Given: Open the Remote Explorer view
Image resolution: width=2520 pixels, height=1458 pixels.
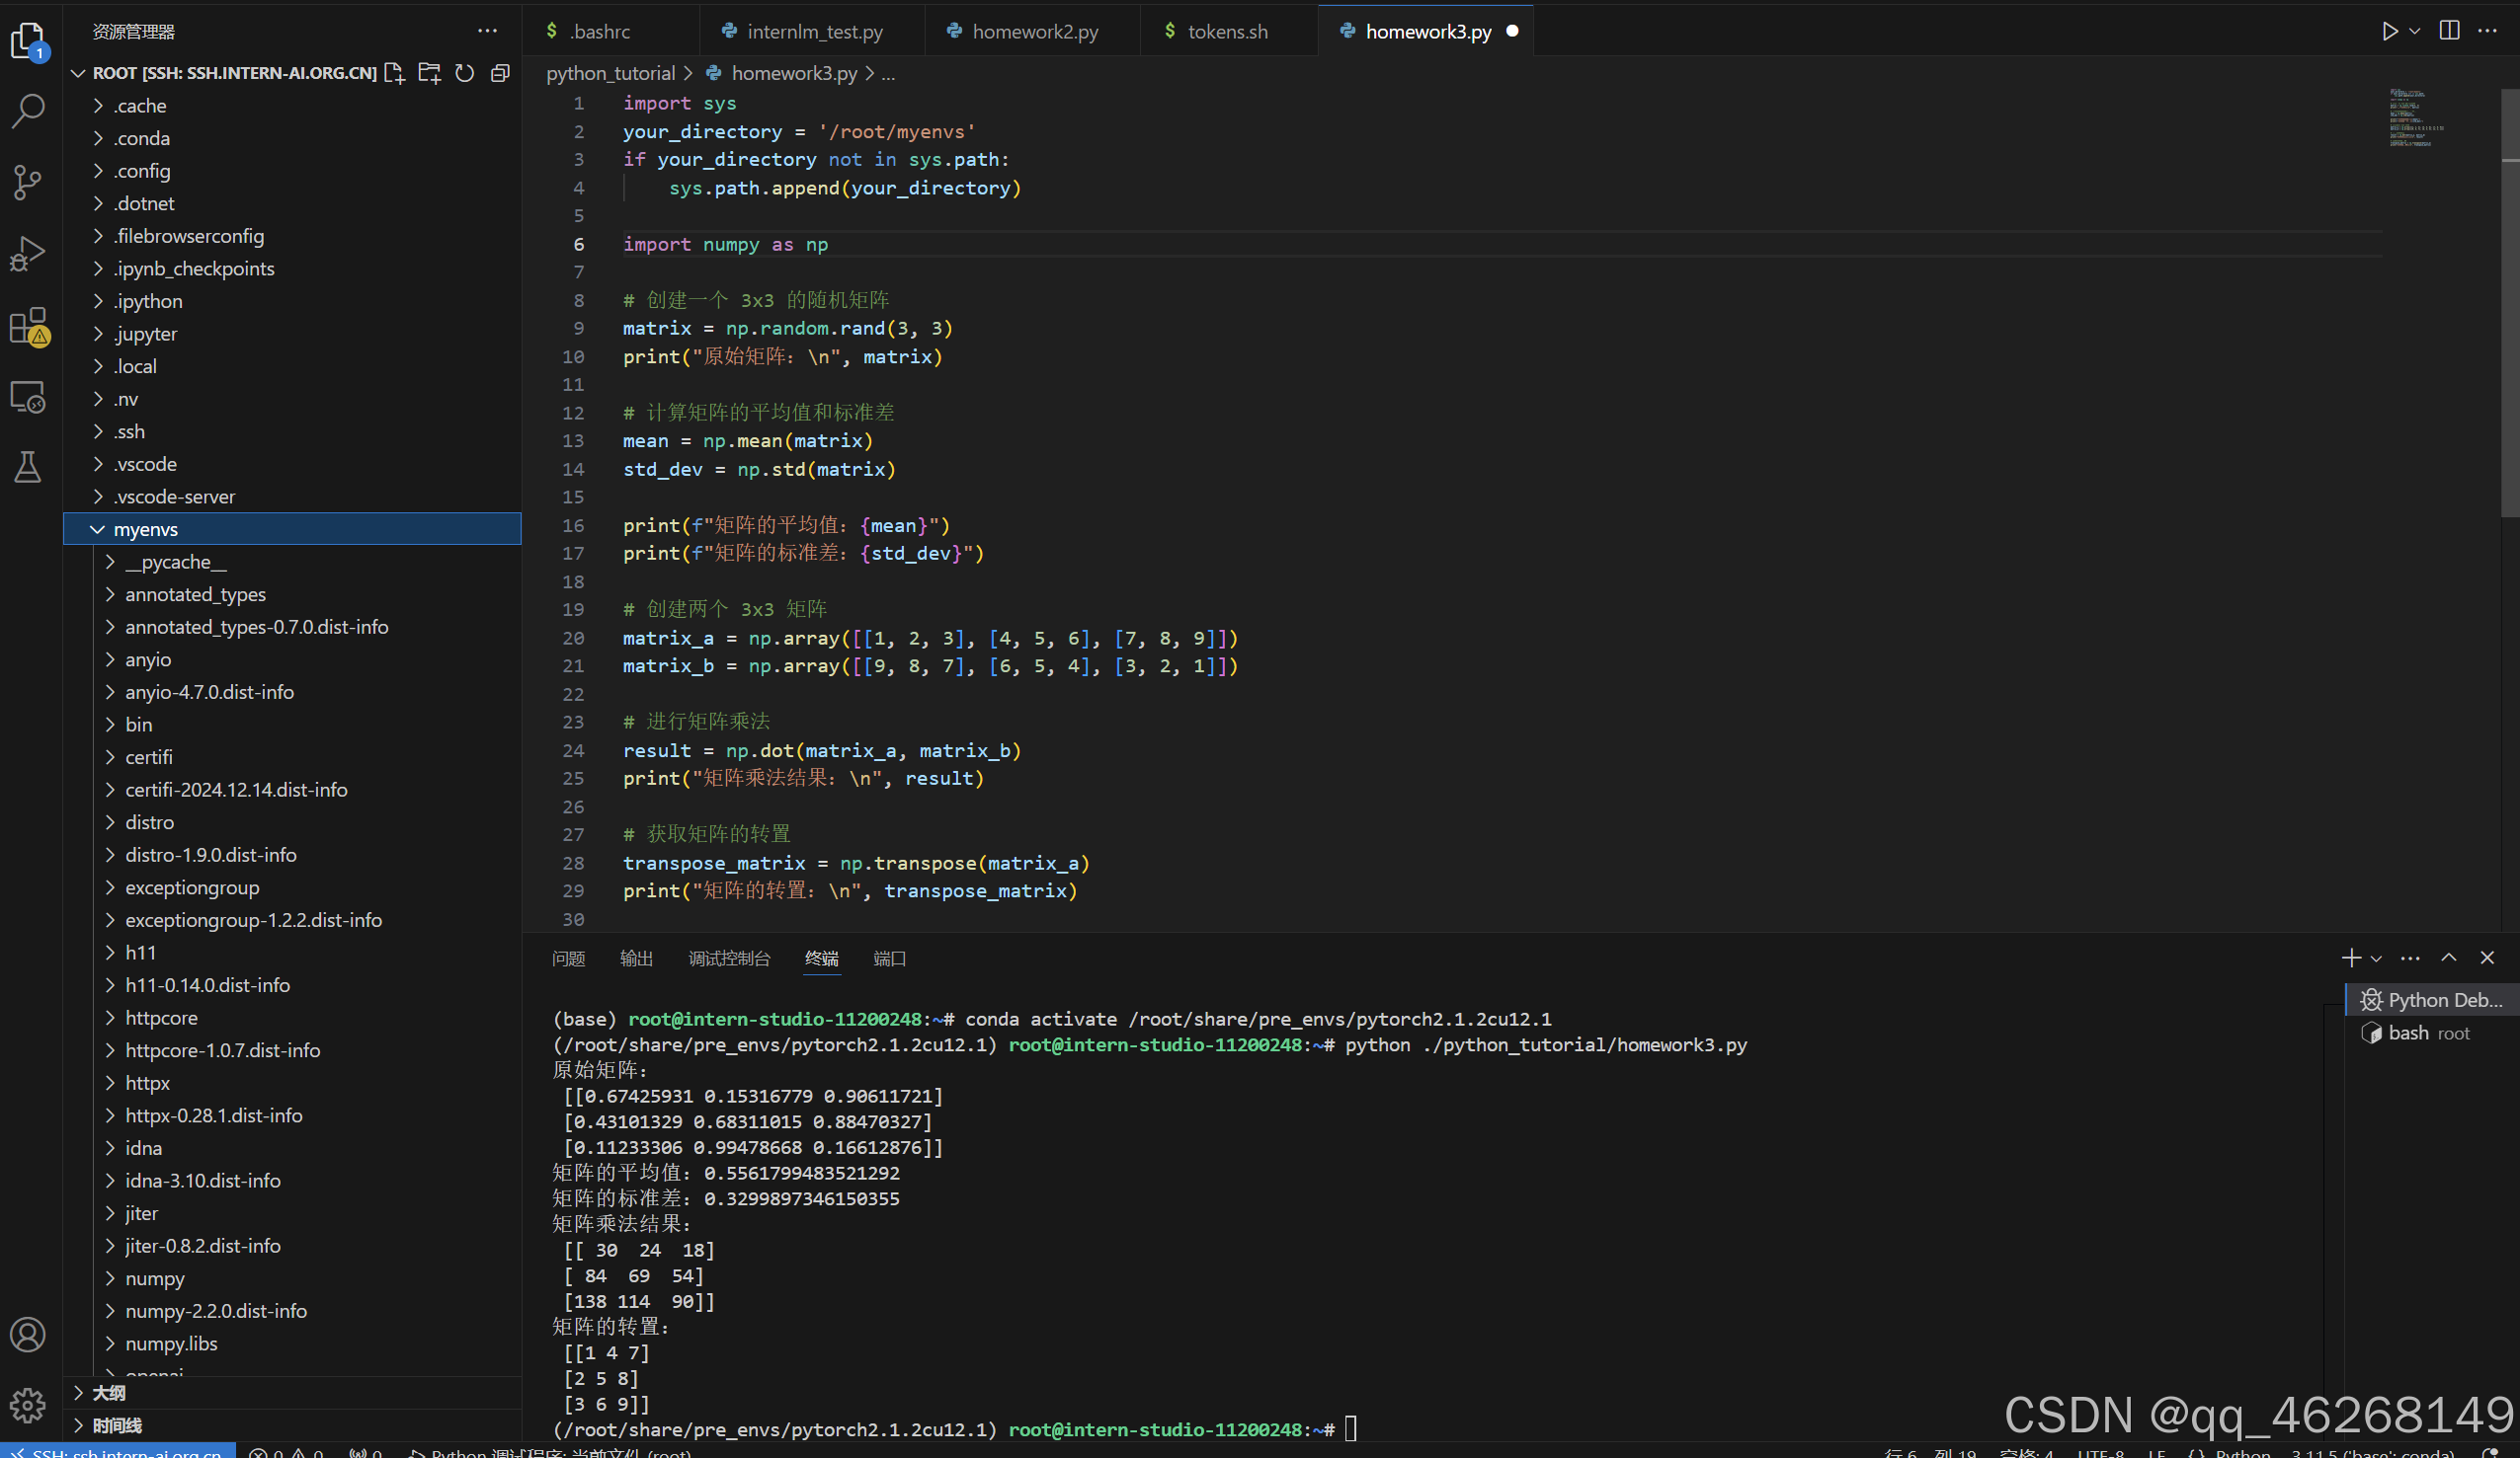Looking at the screenshot, I should 28,397.
